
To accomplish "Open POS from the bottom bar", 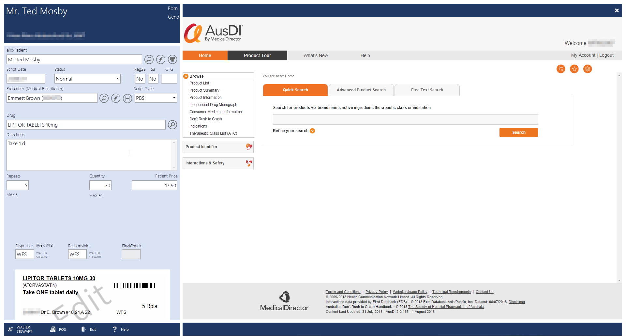I will (58, 329).
